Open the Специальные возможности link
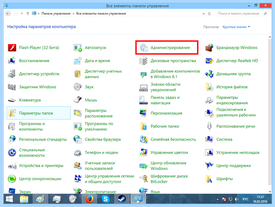This screenshot has width=275, height=207. (x=32, y=153)
